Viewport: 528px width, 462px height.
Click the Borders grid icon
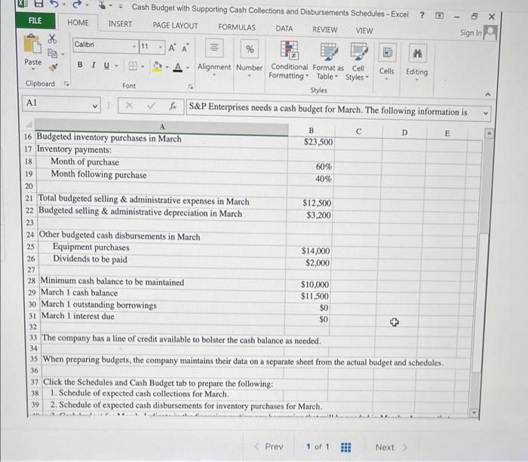click(133, 66)
